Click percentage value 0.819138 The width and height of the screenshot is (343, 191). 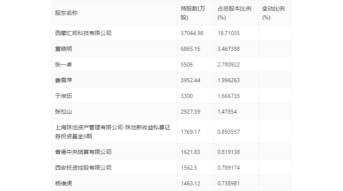[x=228, y=152]
